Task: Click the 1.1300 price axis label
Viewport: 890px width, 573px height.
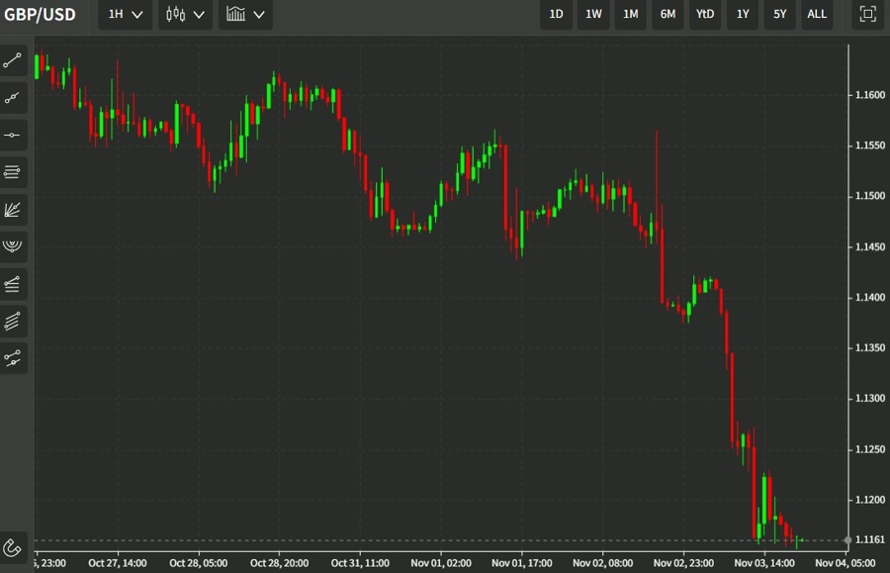Action: [x=870, y=398]
